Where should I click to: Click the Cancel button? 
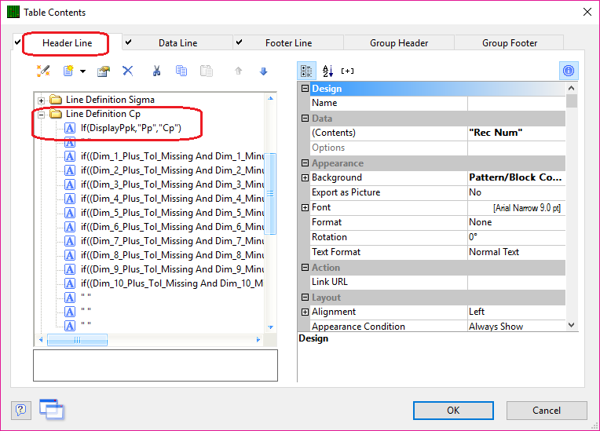pos(547,411)
